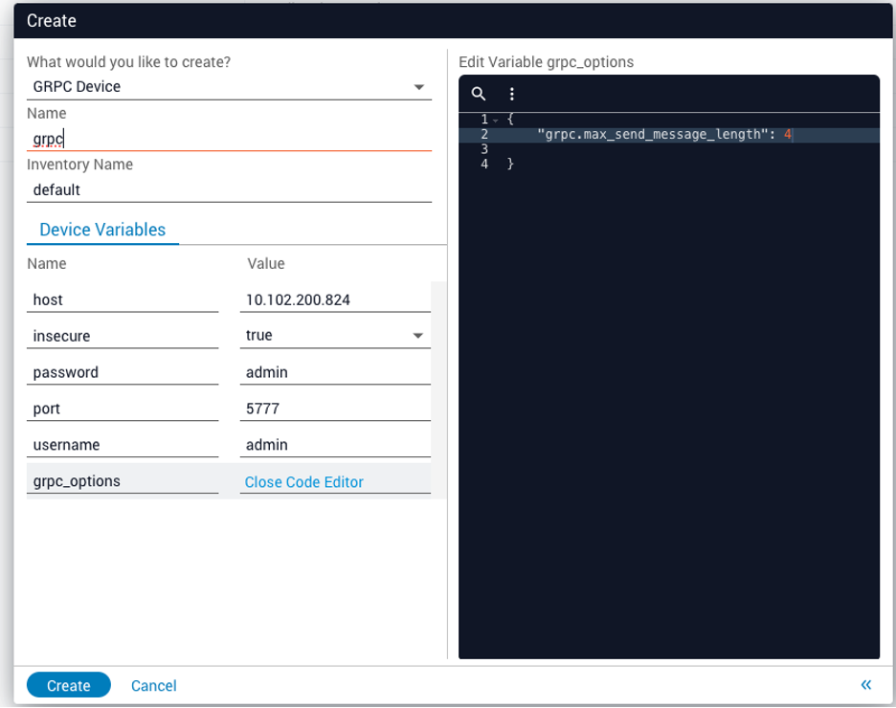Click the Inventory Name field
Screen dimensions: 896x708
point(228,189)
